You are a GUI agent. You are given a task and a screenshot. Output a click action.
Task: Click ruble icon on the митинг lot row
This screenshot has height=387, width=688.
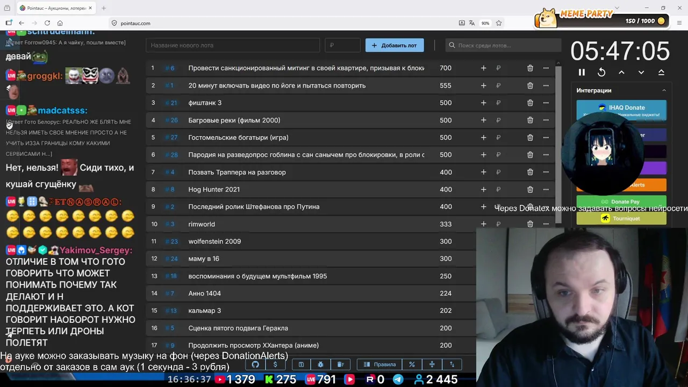[x=498, y=68]
